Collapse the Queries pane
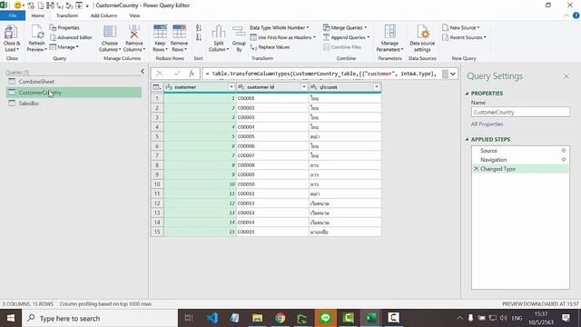The width and height of the screenshot is (581, 327). pyautogui.click(x=143, y=71)
